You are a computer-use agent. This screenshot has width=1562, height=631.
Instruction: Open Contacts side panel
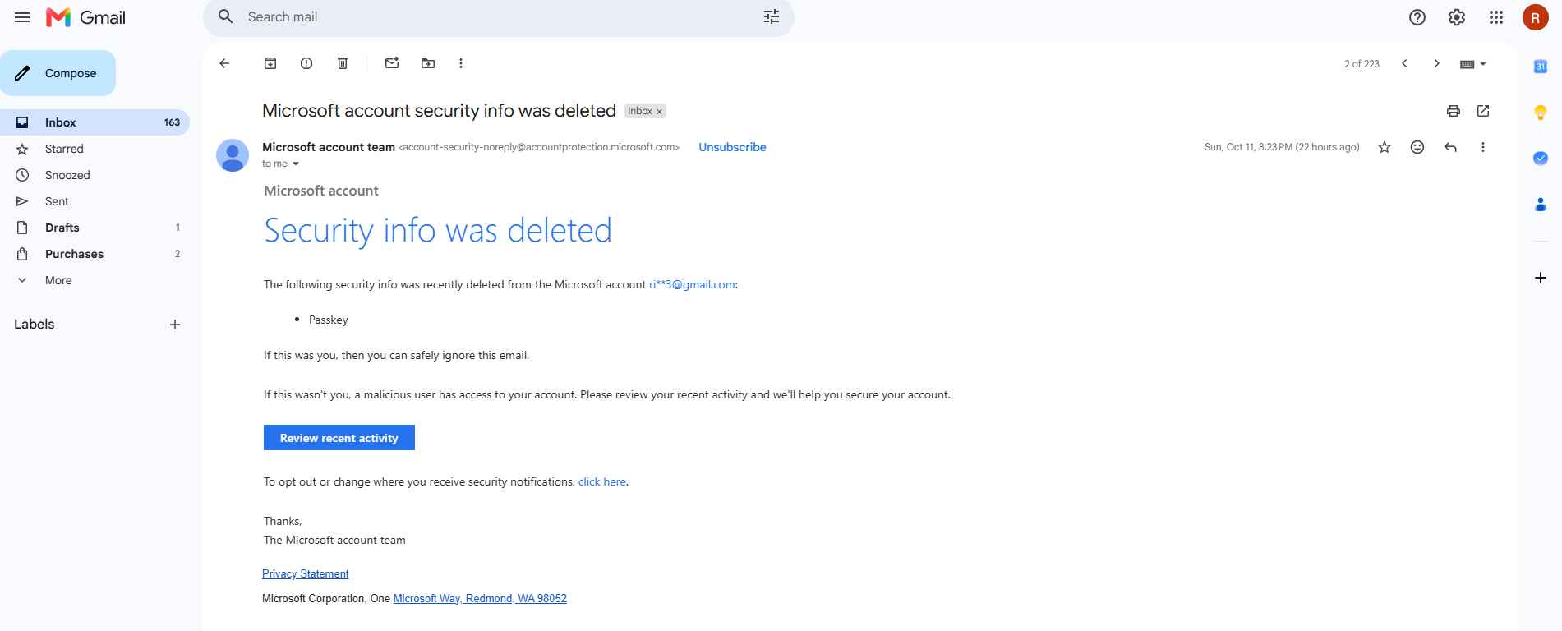click(x=1541, y=204)
